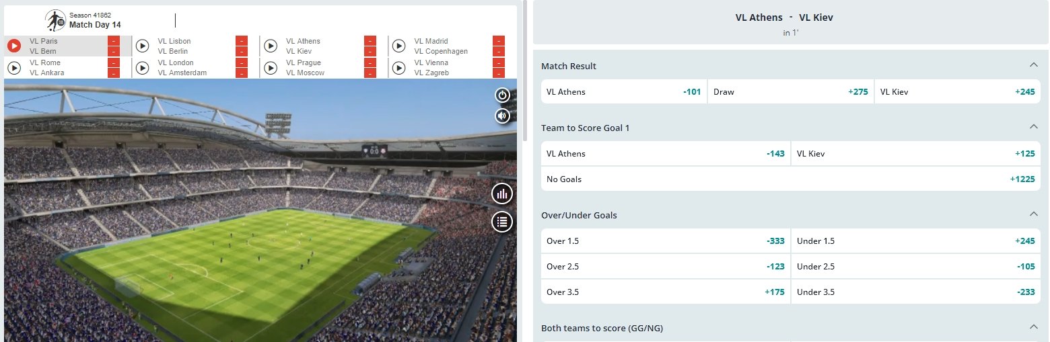Screen dimensions: 1050x342
Task: Pick No Goals at +1225
Action: point(790,179)
